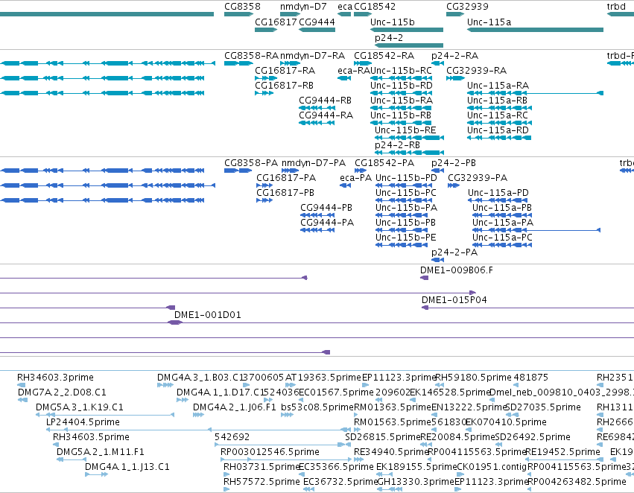Select clone DME1-015P04

(x=454, y=300)
